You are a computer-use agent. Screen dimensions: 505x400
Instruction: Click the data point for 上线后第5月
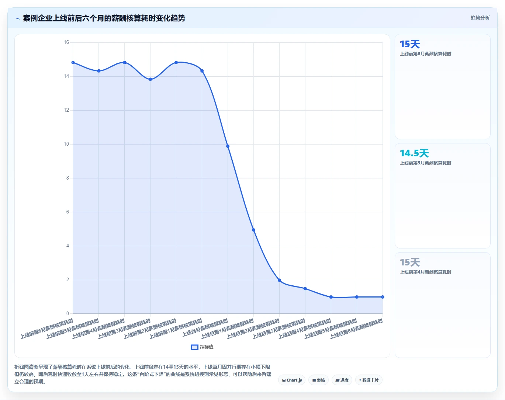tap(357, 297)
